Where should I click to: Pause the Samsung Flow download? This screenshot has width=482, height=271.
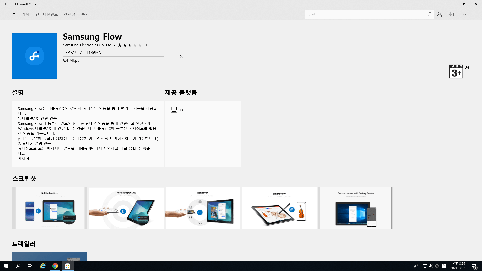[x=170, y=57]
